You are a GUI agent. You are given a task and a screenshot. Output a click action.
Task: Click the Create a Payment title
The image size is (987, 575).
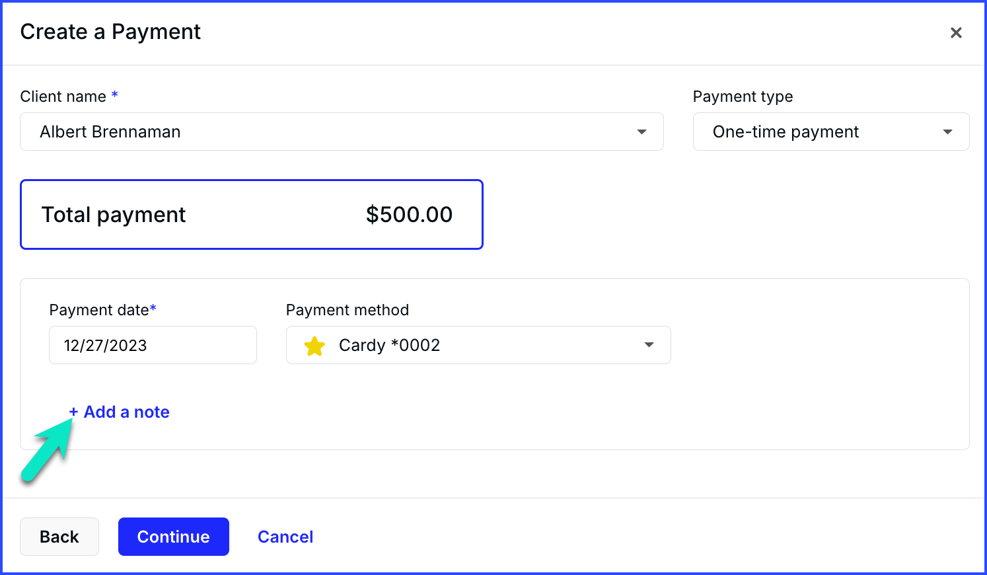[110, 32]
